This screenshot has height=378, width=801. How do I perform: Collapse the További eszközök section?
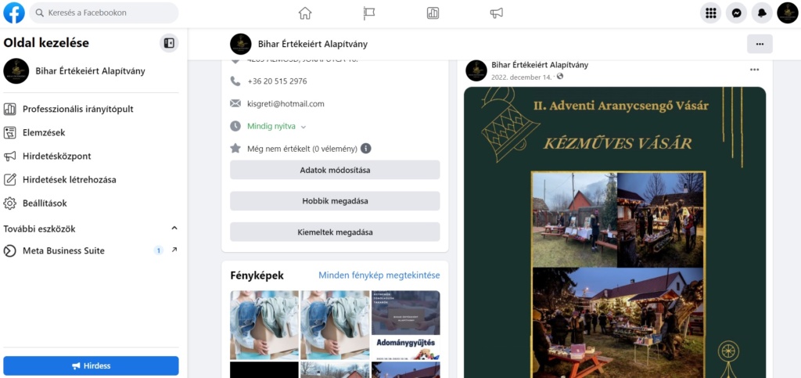[174, 229]
